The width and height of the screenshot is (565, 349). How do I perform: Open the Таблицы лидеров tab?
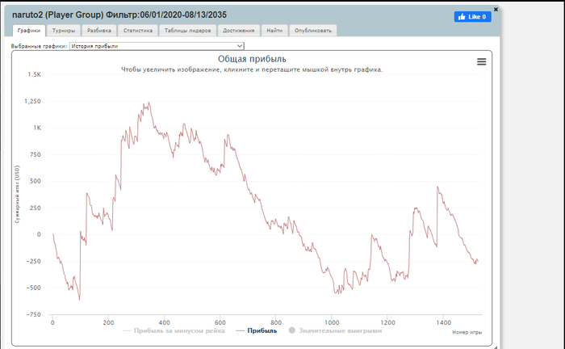(187, 31)
